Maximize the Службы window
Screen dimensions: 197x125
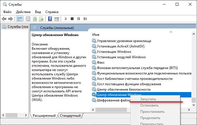[177, 4]
